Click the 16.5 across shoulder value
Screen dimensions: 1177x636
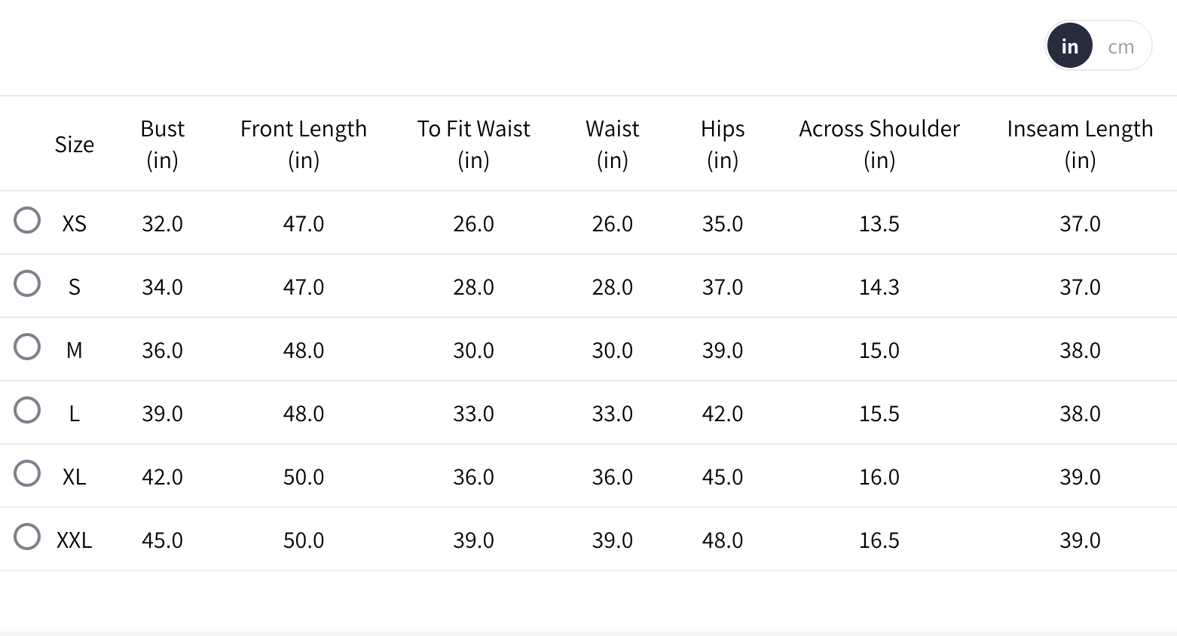click(x=879, y=540)
